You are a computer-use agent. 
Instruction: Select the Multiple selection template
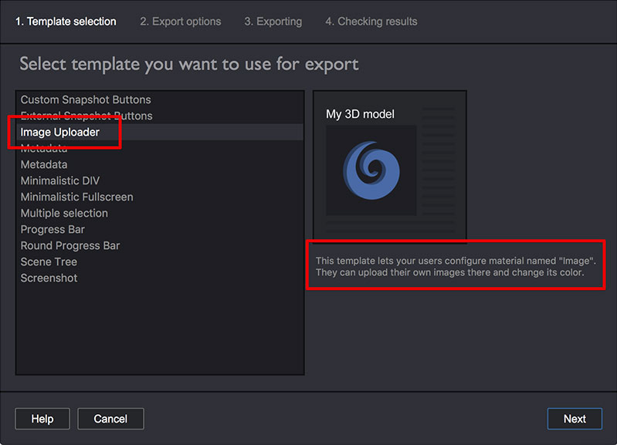pos(160,213)
